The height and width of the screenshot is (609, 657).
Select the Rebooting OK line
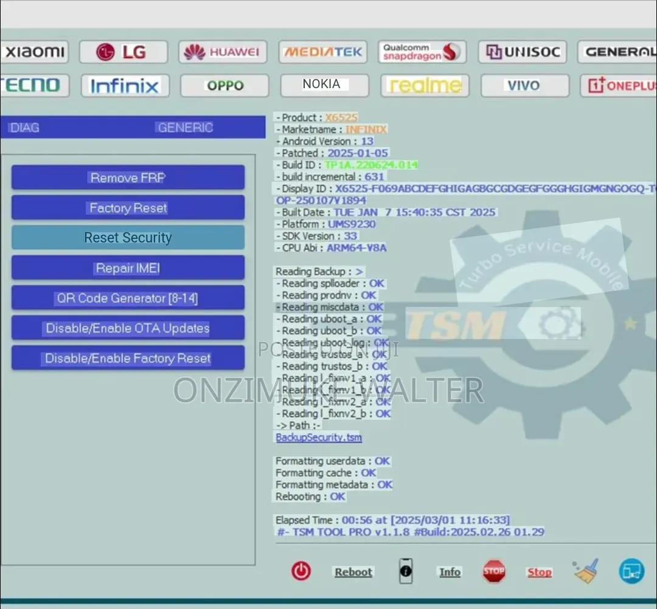point(310,497)
